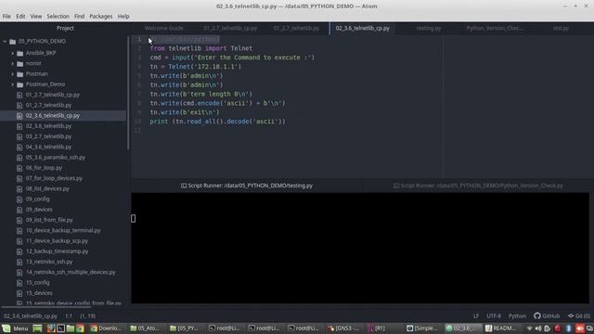The height and width of the screenshot is (334, 594).
Task: Open the View menu
Action: point(36,17)
